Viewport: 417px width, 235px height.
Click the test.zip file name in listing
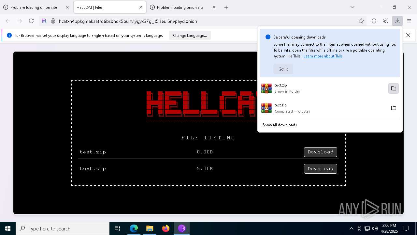(x=93, y=152)
